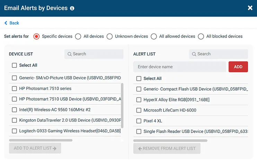Click the "DEVICE LIST" heading
This screenshot has width=257, height=163.
click(21, 54)
